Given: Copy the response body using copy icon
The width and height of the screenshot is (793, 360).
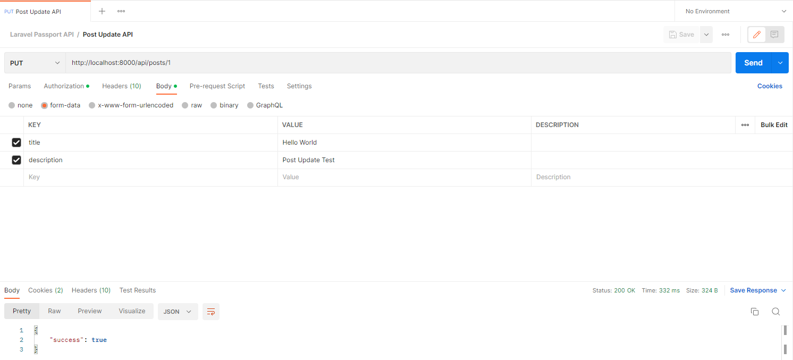Looking at the screenshot, I should [755, 312].
